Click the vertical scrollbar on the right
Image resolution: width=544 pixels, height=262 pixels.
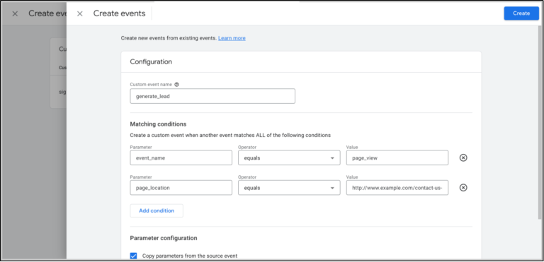click(540, 121)
